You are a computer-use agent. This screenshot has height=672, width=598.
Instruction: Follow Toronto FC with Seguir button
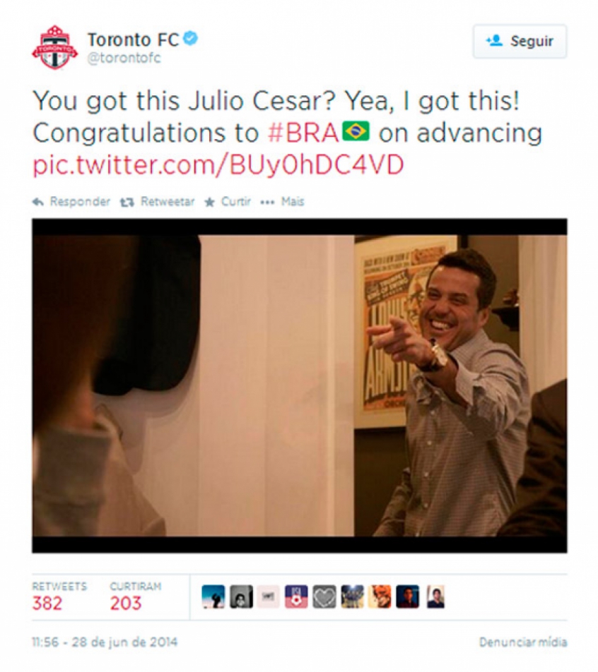point(520,41)
